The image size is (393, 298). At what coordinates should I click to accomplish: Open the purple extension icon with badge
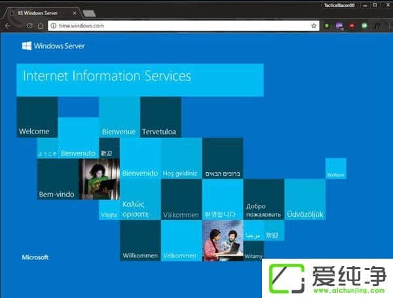339,26
